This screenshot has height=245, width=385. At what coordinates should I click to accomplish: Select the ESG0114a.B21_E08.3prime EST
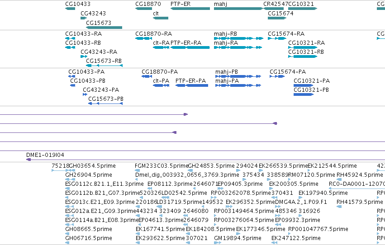click(x=102, y=220)
